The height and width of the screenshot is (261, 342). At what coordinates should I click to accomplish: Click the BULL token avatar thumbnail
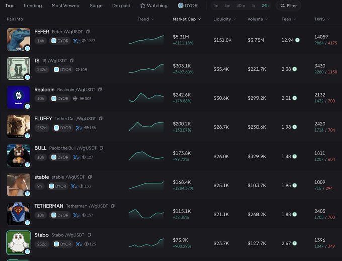(18, 156)
